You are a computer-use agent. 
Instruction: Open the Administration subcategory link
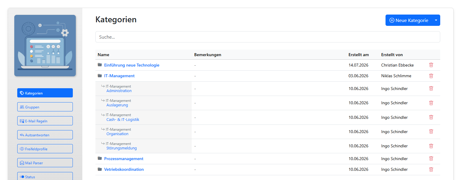point(119,91)
